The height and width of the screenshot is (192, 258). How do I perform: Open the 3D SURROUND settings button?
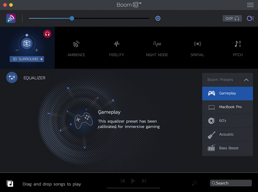pyautogui.click(x=27, y=59)
